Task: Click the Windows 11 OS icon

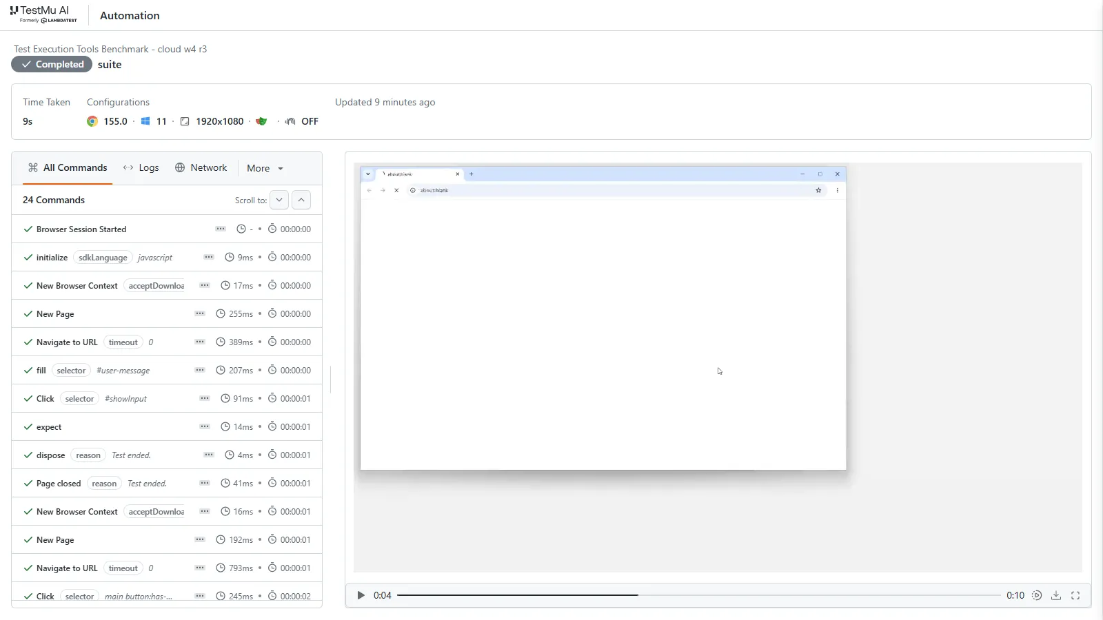Action: click(145, 121)
